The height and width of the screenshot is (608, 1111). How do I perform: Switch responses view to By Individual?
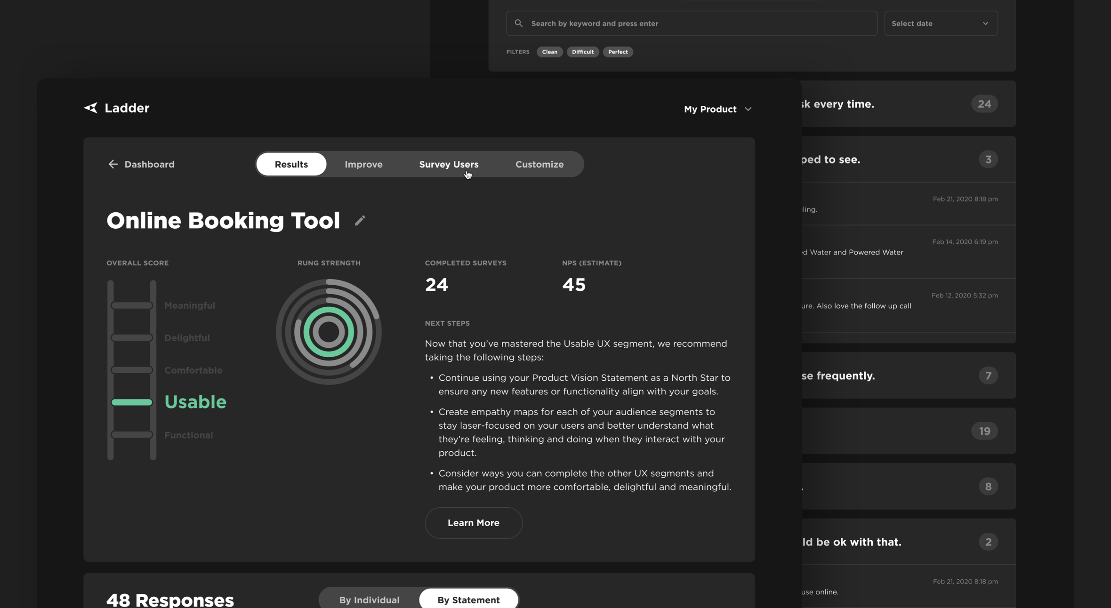[369, 600]
